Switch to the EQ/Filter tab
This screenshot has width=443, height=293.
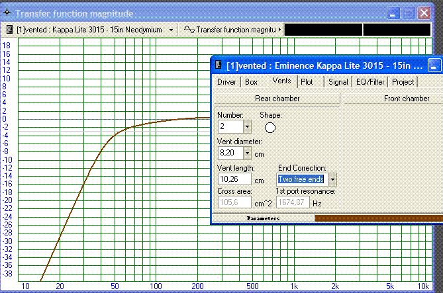point(370,82)
